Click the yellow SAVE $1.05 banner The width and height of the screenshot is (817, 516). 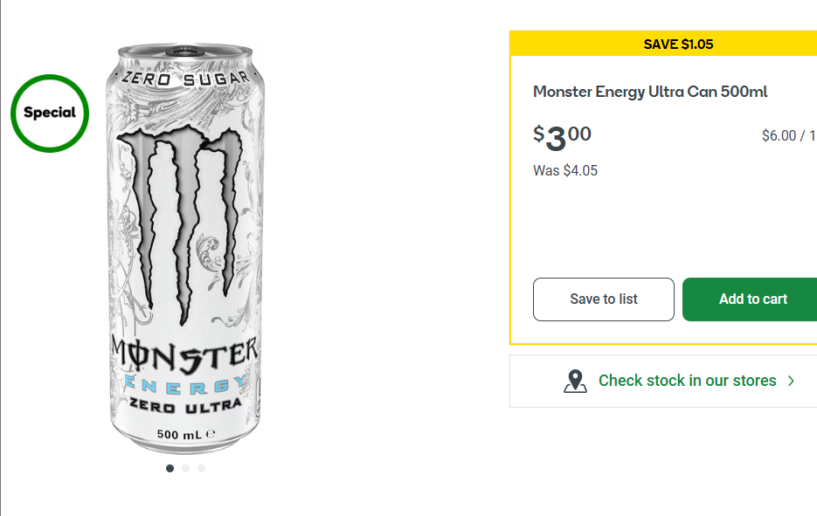coord(678,44)
